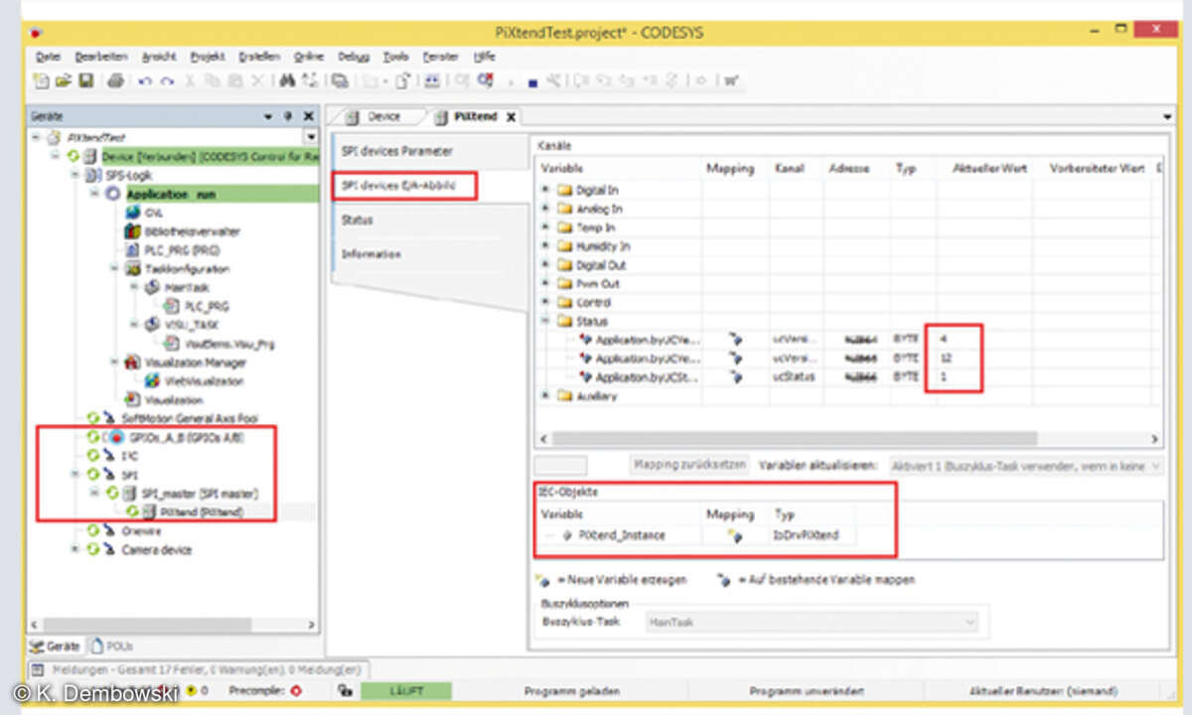The image size is (1192, 715).
Task: Click the mapping icon in the ucStatus row
Action: pyautogui.click(x=734, y=377)
